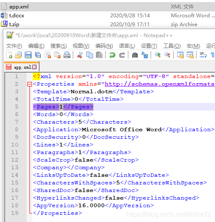Click the Template Normal.dotm line

[x=93, y=92]
